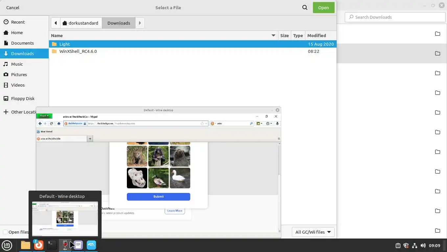Viewport: 447px width, 252px height.
Task: Click the Dolphin emulator taskbar icon
Action: tap(91, 245)
